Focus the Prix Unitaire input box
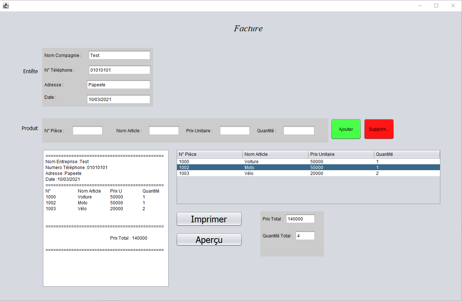 (x=235, y=130)
